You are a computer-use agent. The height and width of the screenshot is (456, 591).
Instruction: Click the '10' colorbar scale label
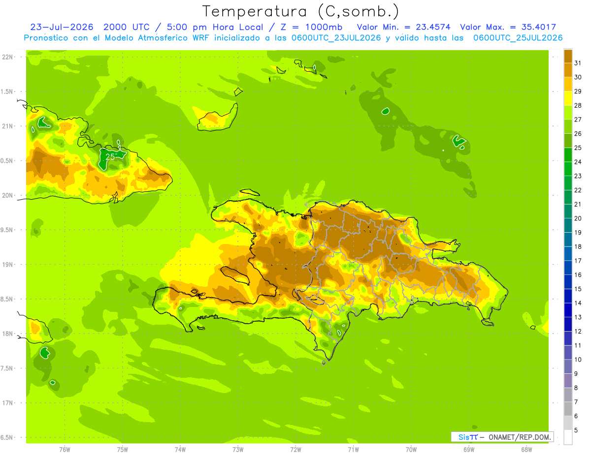(x=578, y=359)
